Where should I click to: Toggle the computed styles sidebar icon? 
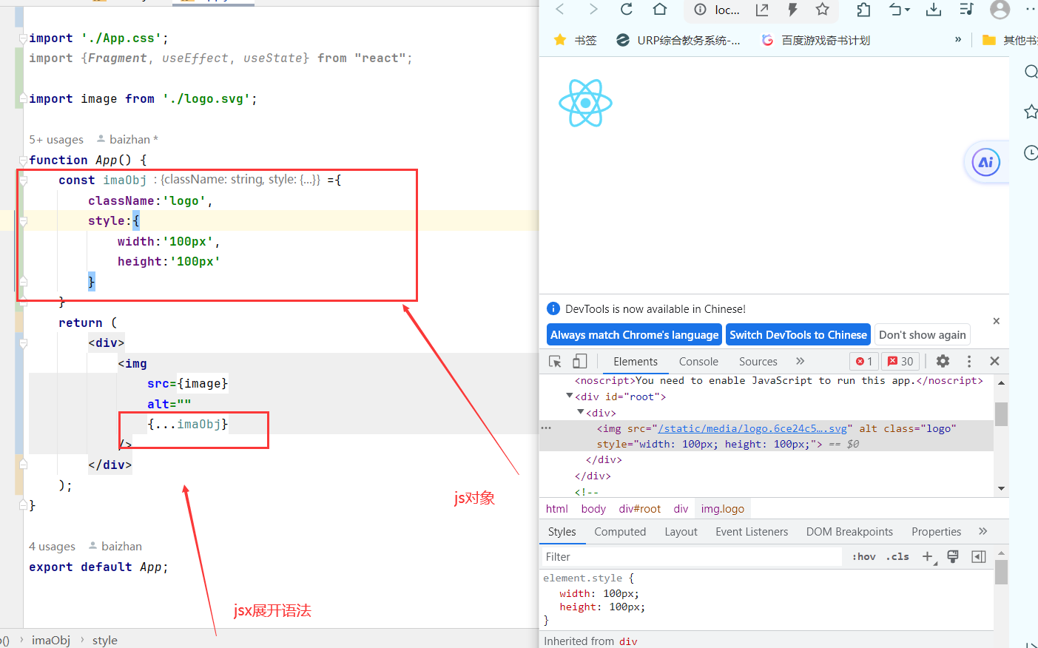pos(978,557)
